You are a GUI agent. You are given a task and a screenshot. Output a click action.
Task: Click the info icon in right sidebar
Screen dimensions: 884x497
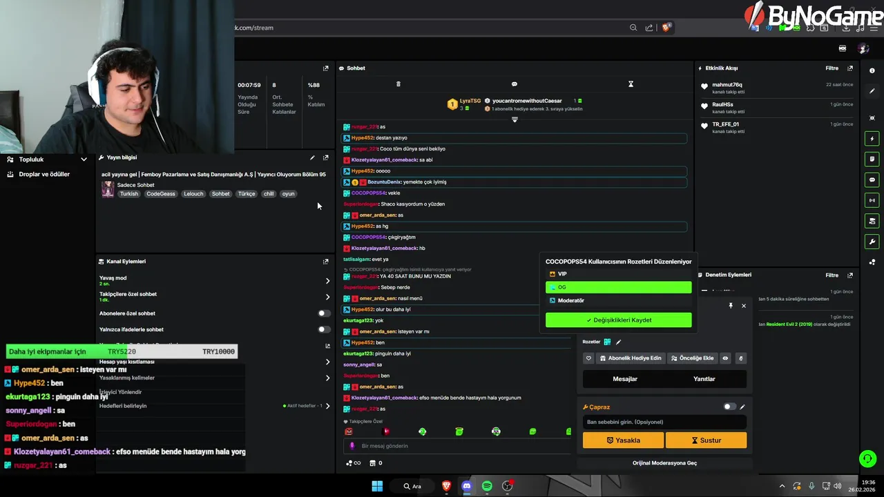[x=872, y=70]
